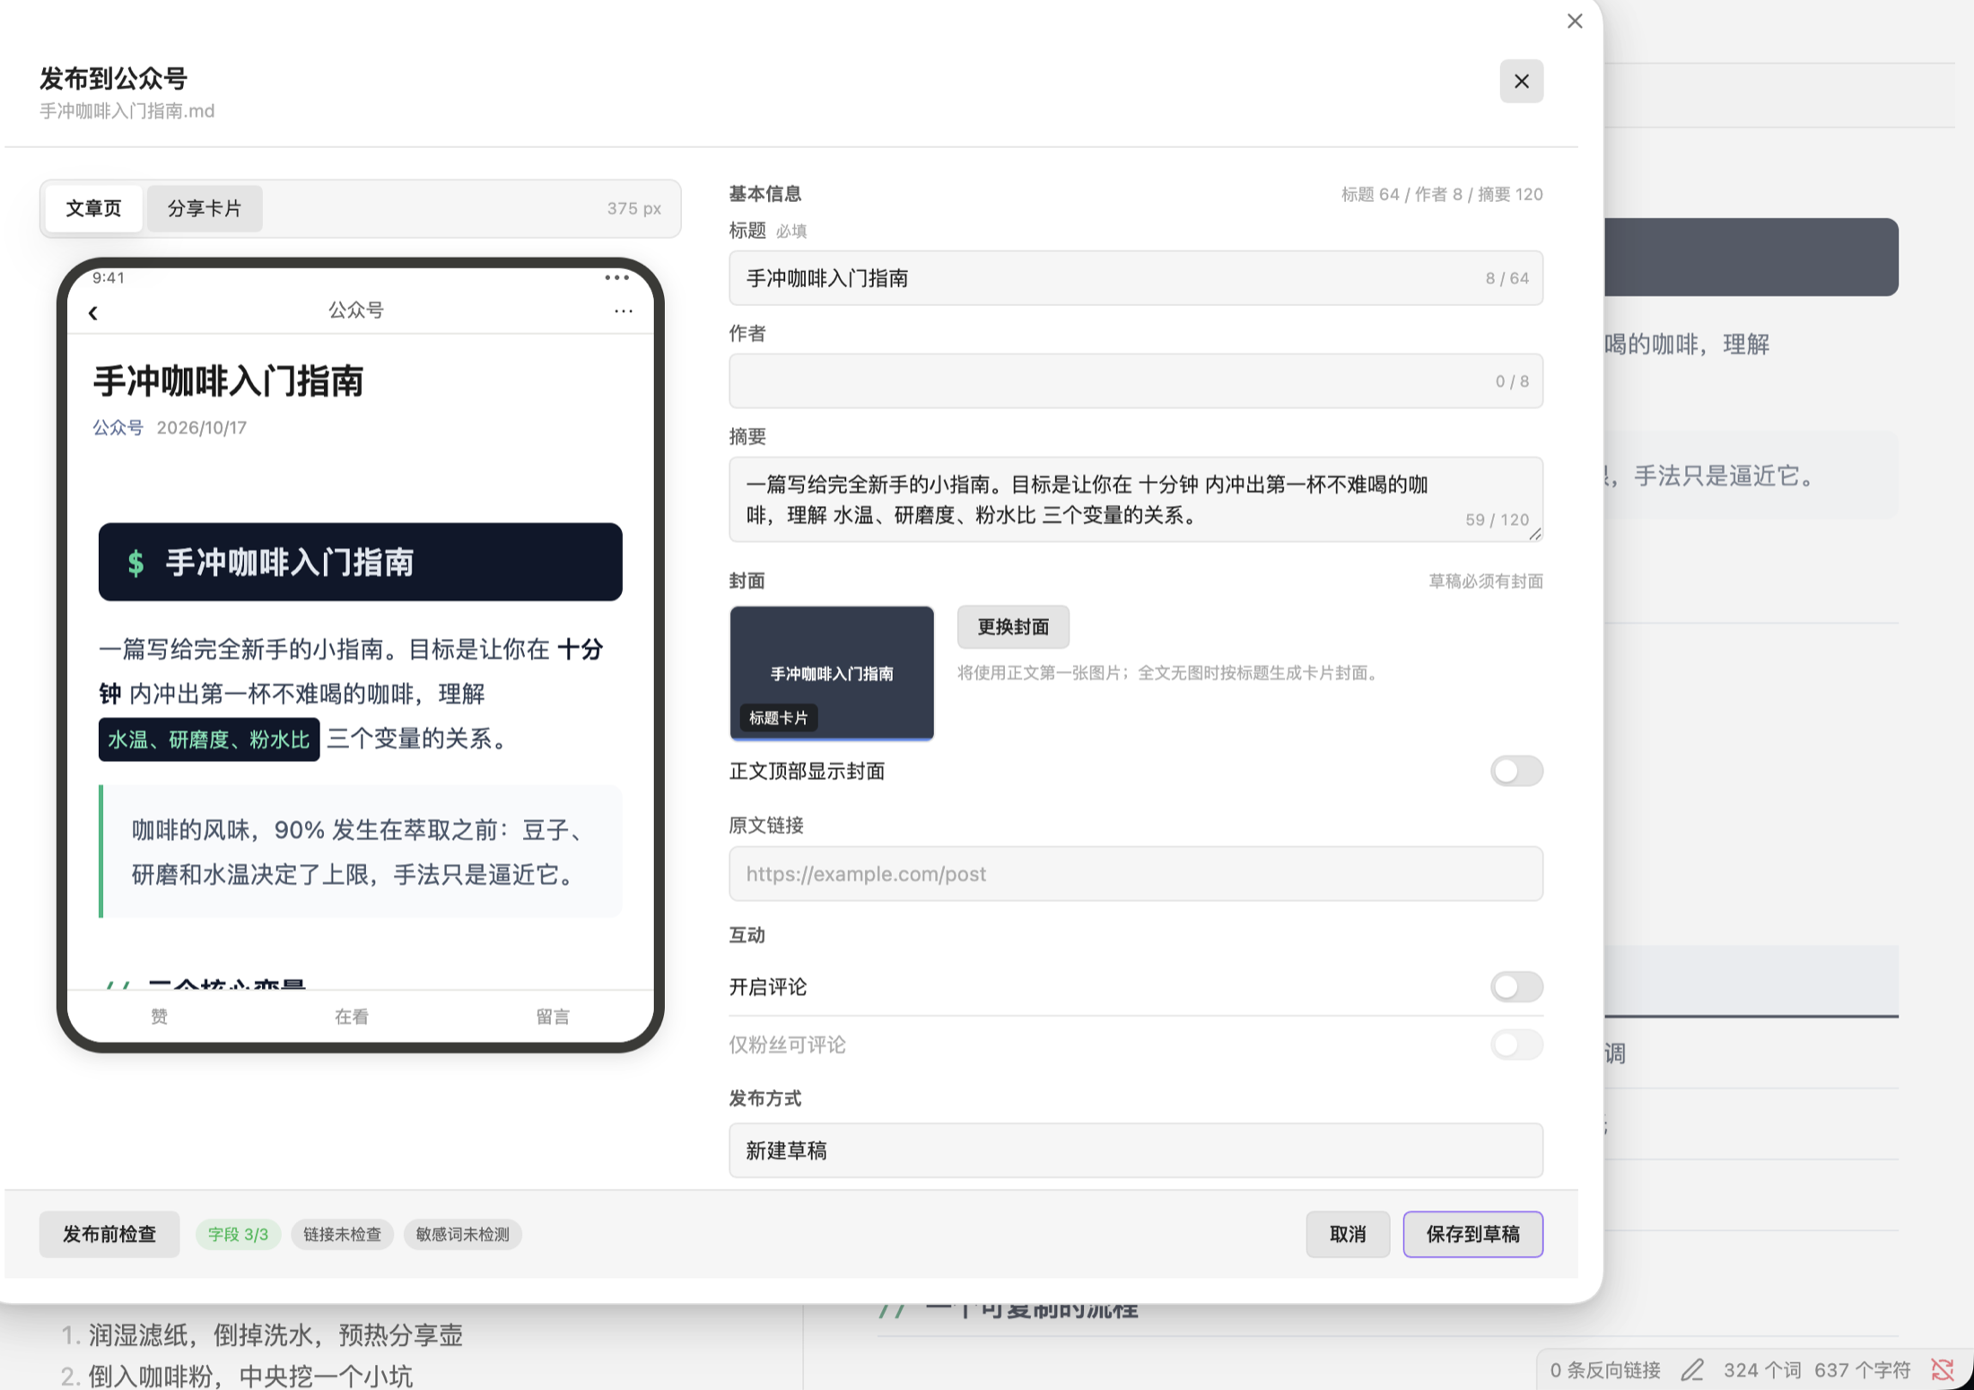
Task: Click the 手冲咖啡入门指南.md file name subtitle
Action: pyautogui.click(x=127, y=110)
